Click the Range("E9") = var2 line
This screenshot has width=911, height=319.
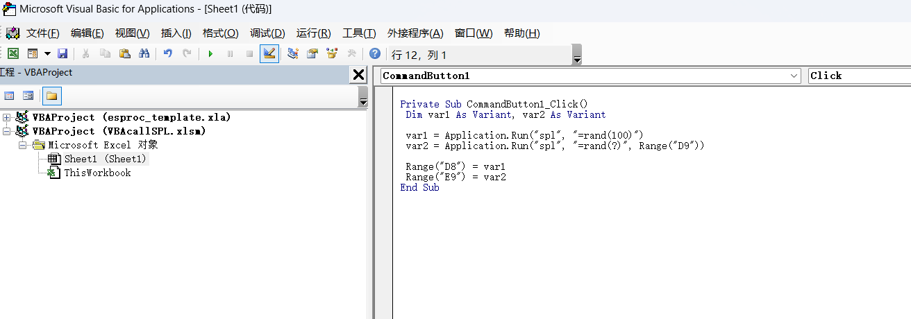click(455, 177)
